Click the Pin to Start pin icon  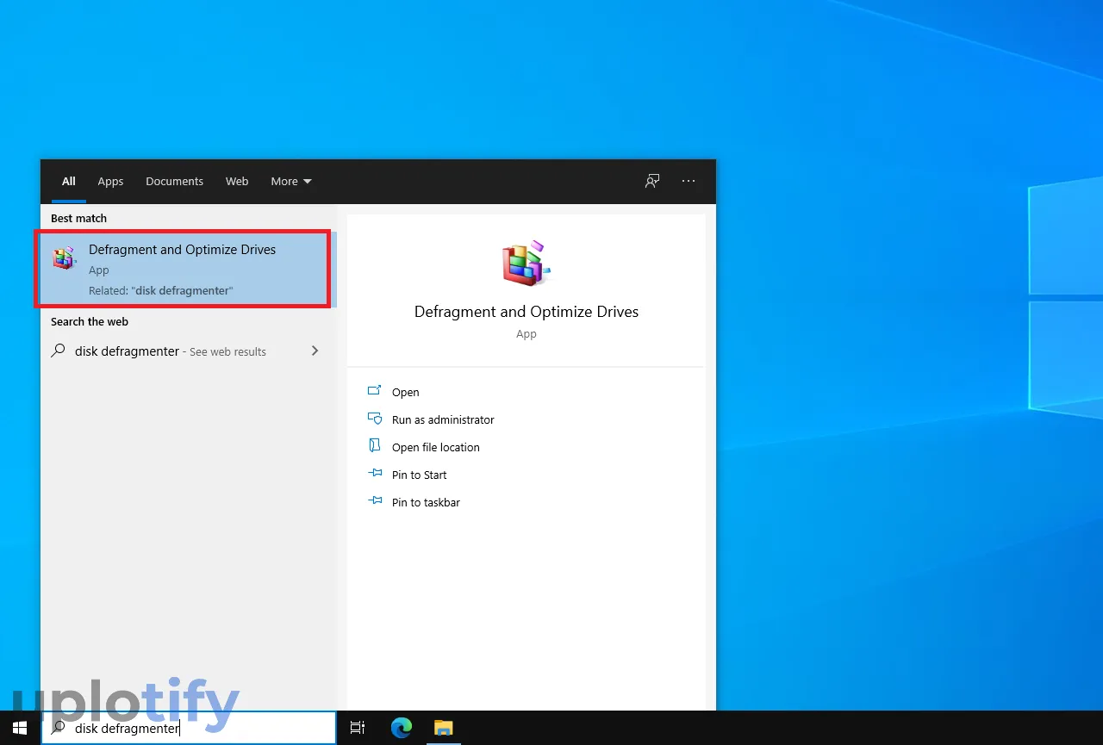click(375, 474)
